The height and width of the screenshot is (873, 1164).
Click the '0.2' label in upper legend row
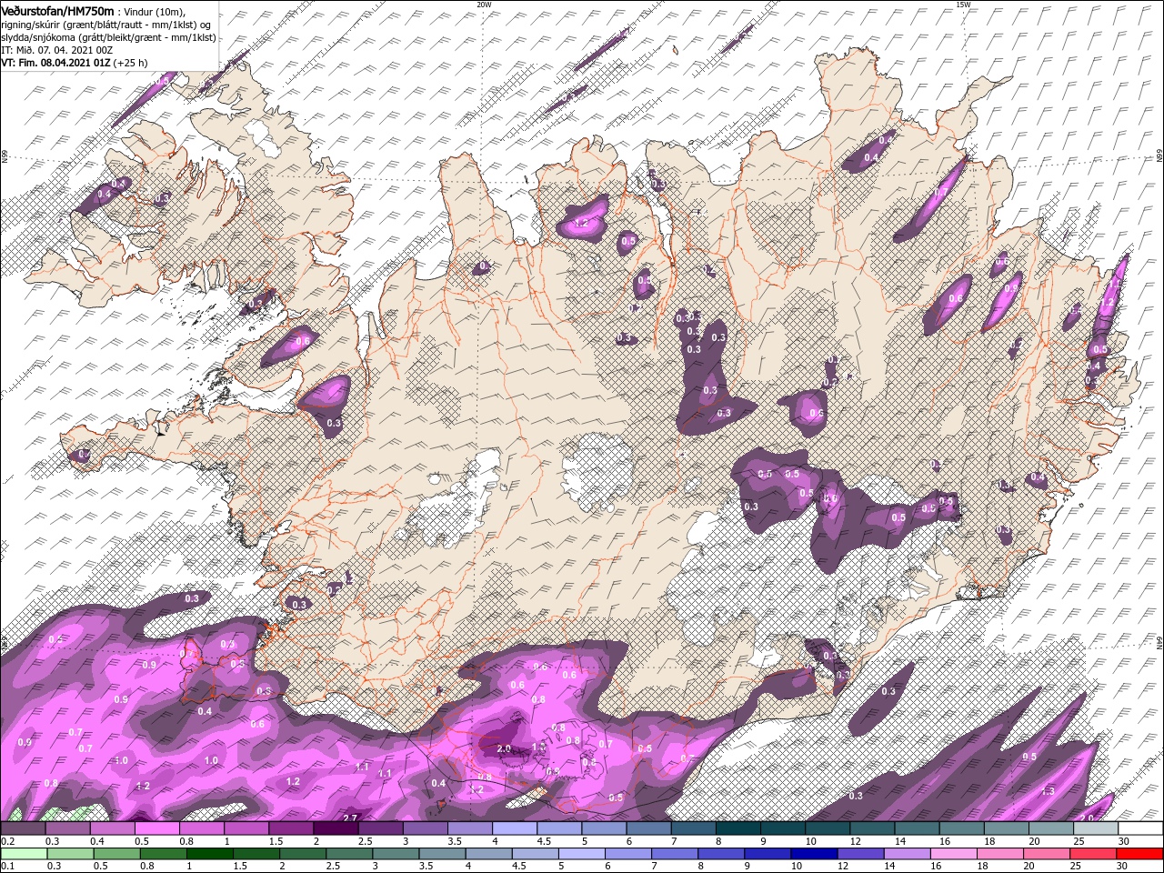7,841
